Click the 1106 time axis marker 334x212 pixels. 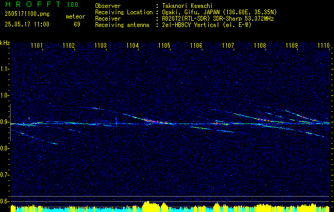click(x=196, y=45)
